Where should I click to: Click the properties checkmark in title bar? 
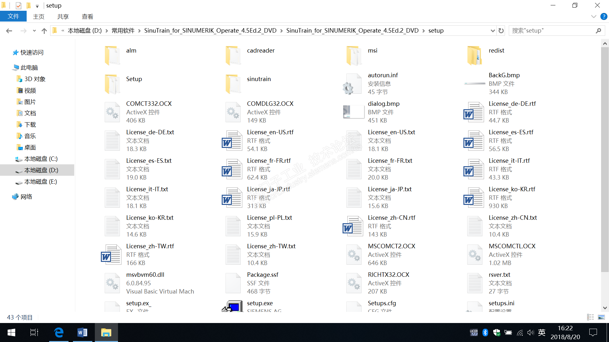coord(18,5)
